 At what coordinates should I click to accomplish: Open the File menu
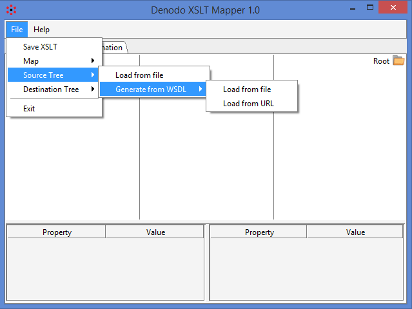pyautogui.click(x=17, y=30)
